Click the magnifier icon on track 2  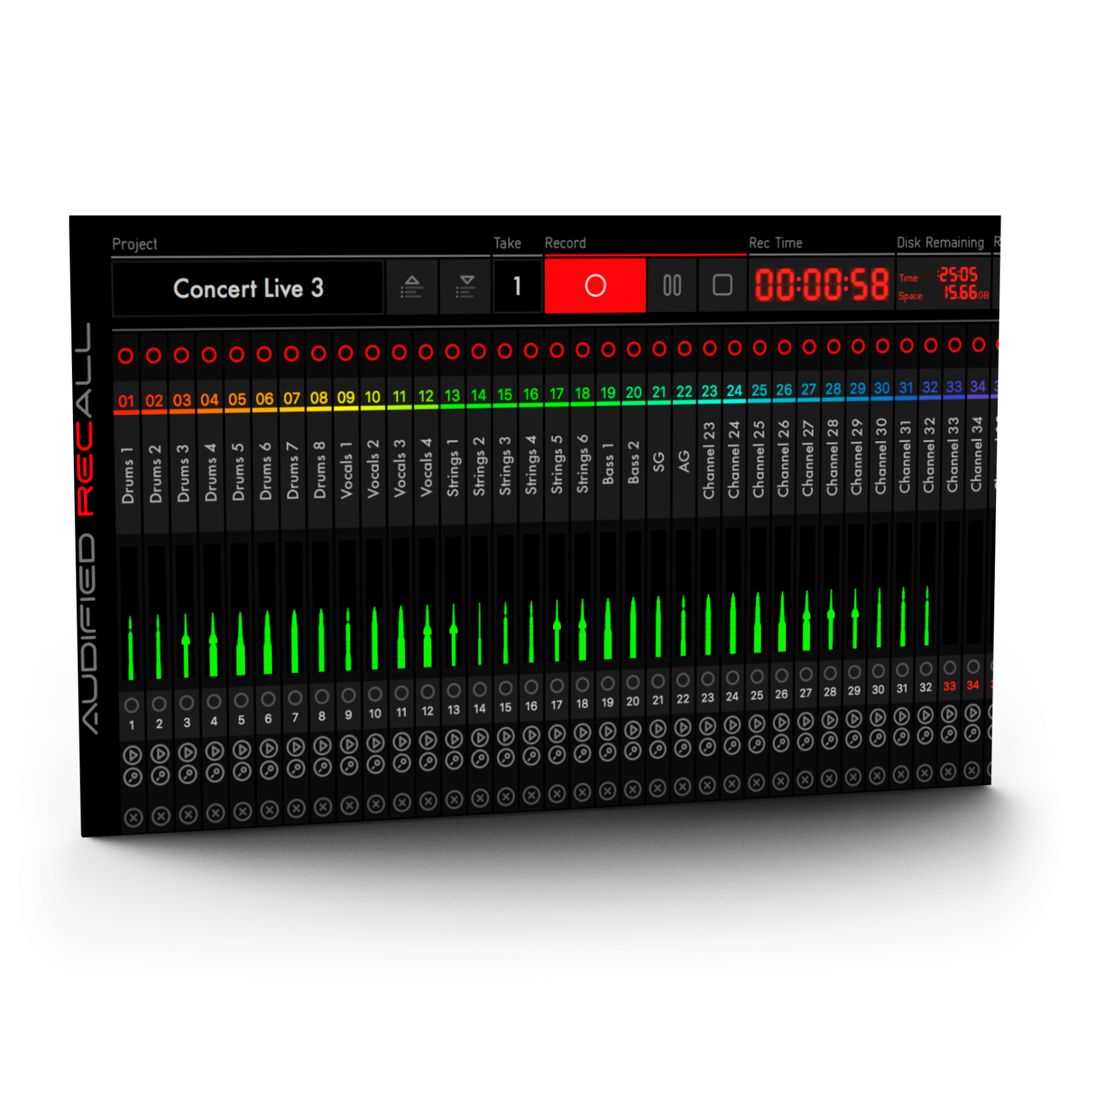pyautogui.click(x=160, y=776)
